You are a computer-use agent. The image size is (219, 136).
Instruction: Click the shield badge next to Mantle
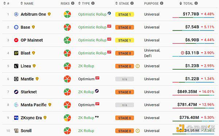coord(37,79)
